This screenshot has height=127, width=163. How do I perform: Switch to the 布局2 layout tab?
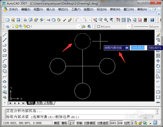pyautogui.click(x=50, y=103)
